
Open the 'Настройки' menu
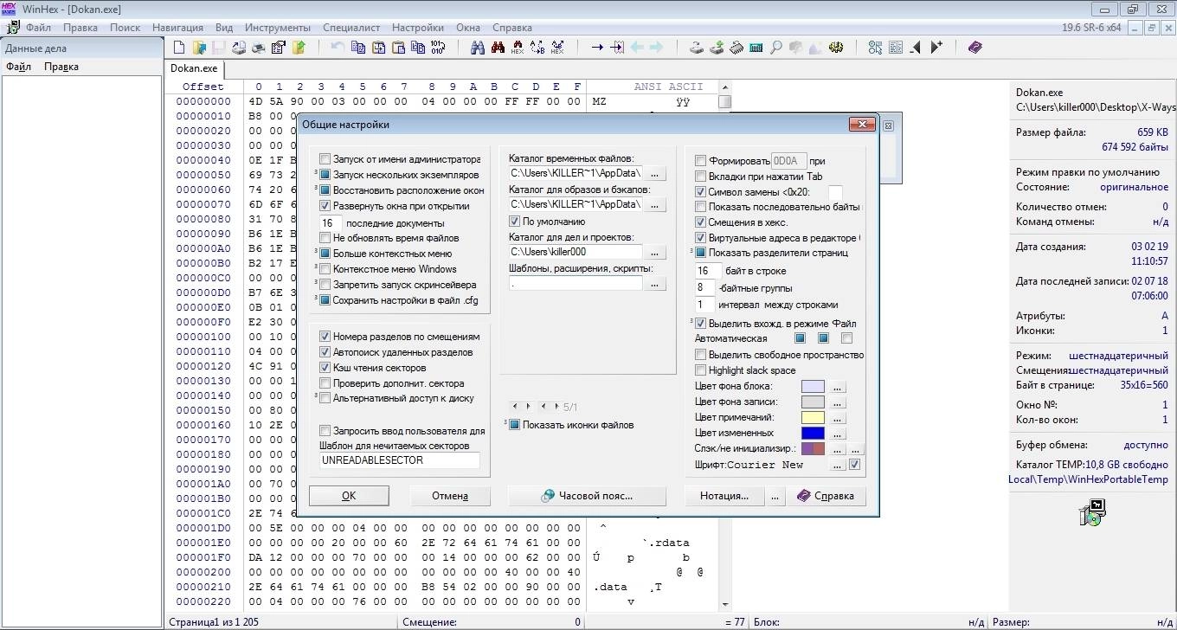coord(418,28)
